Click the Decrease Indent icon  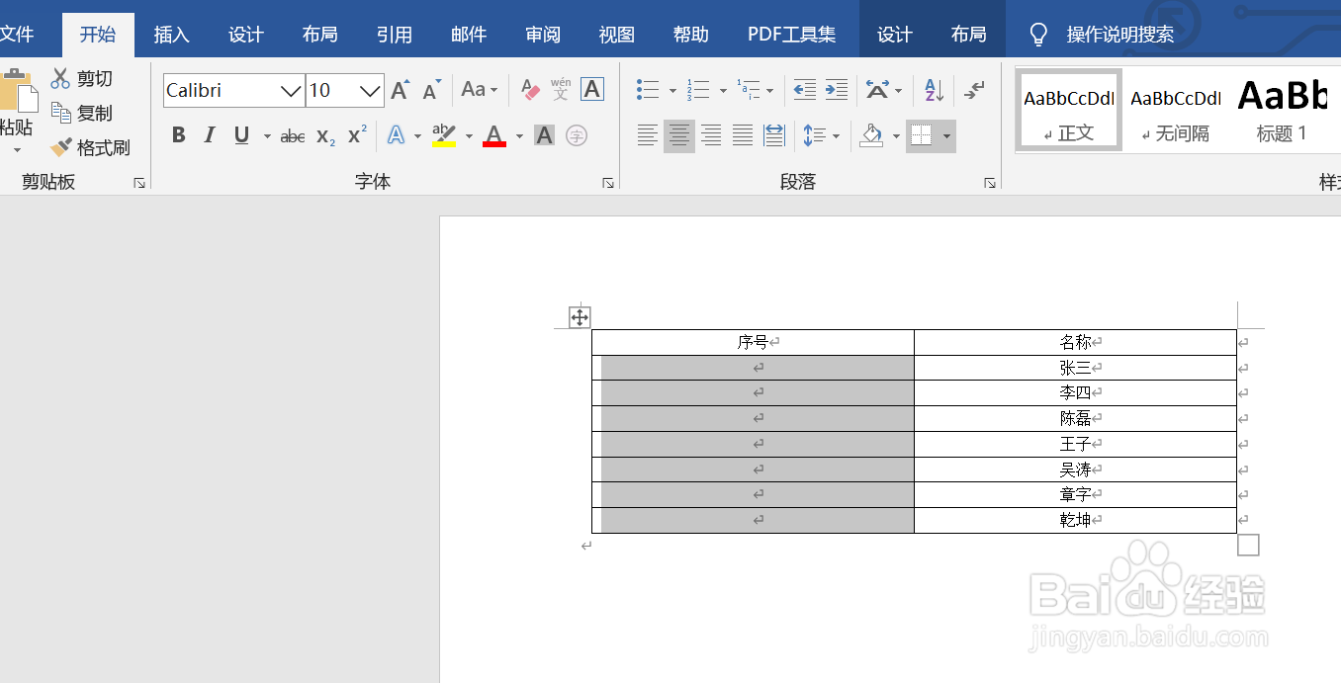[805, 90]
